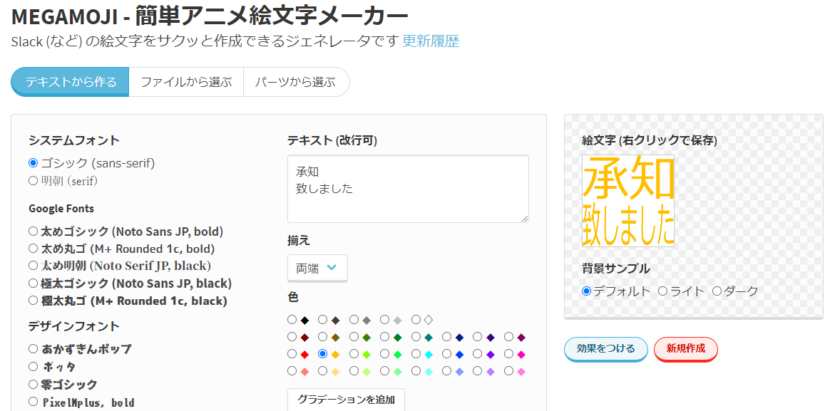This screenshot has width=830, height=411.
Task: Click the 新規作成 button
Action: click(x=686, y=348)
